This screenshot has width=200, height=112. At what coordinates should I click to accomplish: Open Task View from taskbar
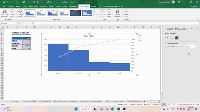click(95, 109)
